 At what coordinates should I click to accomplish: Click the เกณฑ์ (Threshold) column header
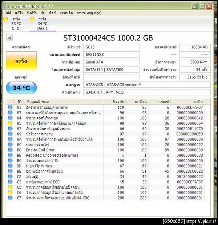click(160, 102)
